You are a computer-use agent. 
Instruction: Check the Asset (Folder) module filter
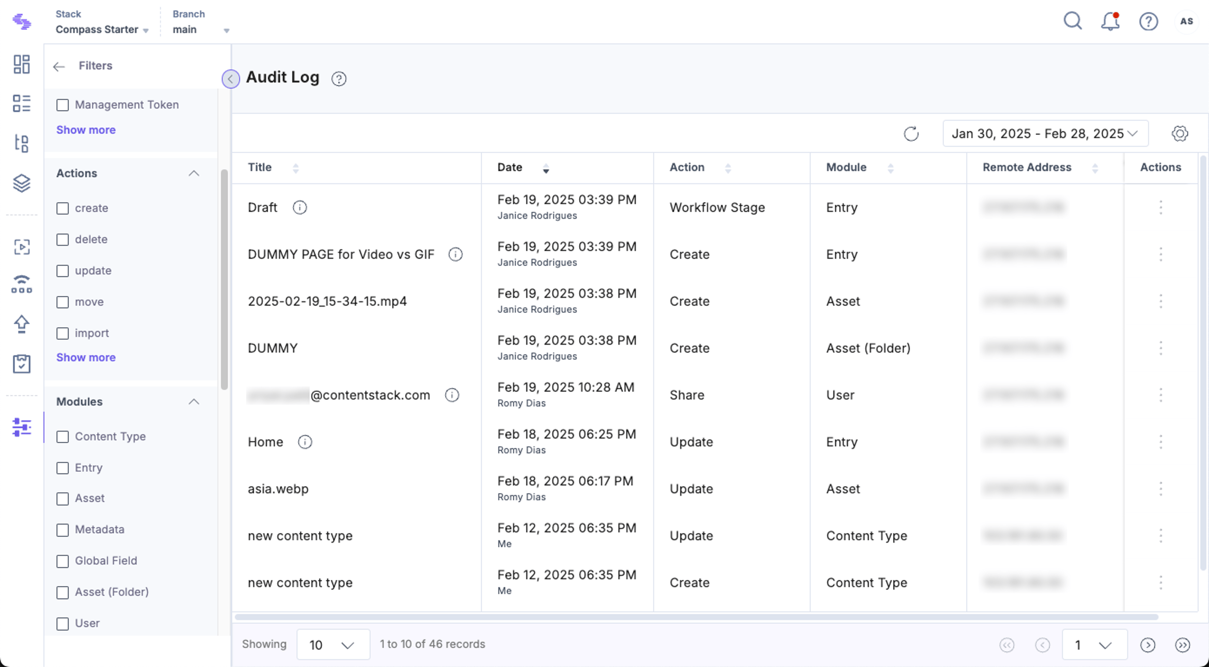point(62,592)
